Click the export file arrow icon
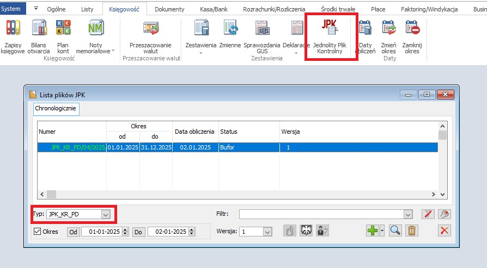 [290, 230]
